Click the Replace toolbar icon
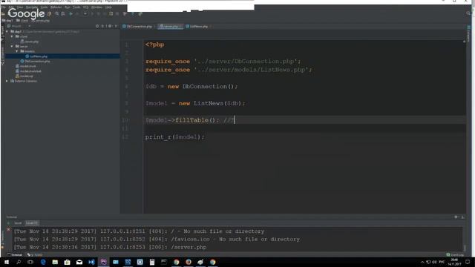Image resolution: width=475 pixels, height=267 pixels. pos(63,13)
